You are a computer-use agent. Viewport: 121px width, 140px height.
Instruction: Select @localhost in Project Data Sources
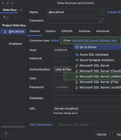coord(13,31)
